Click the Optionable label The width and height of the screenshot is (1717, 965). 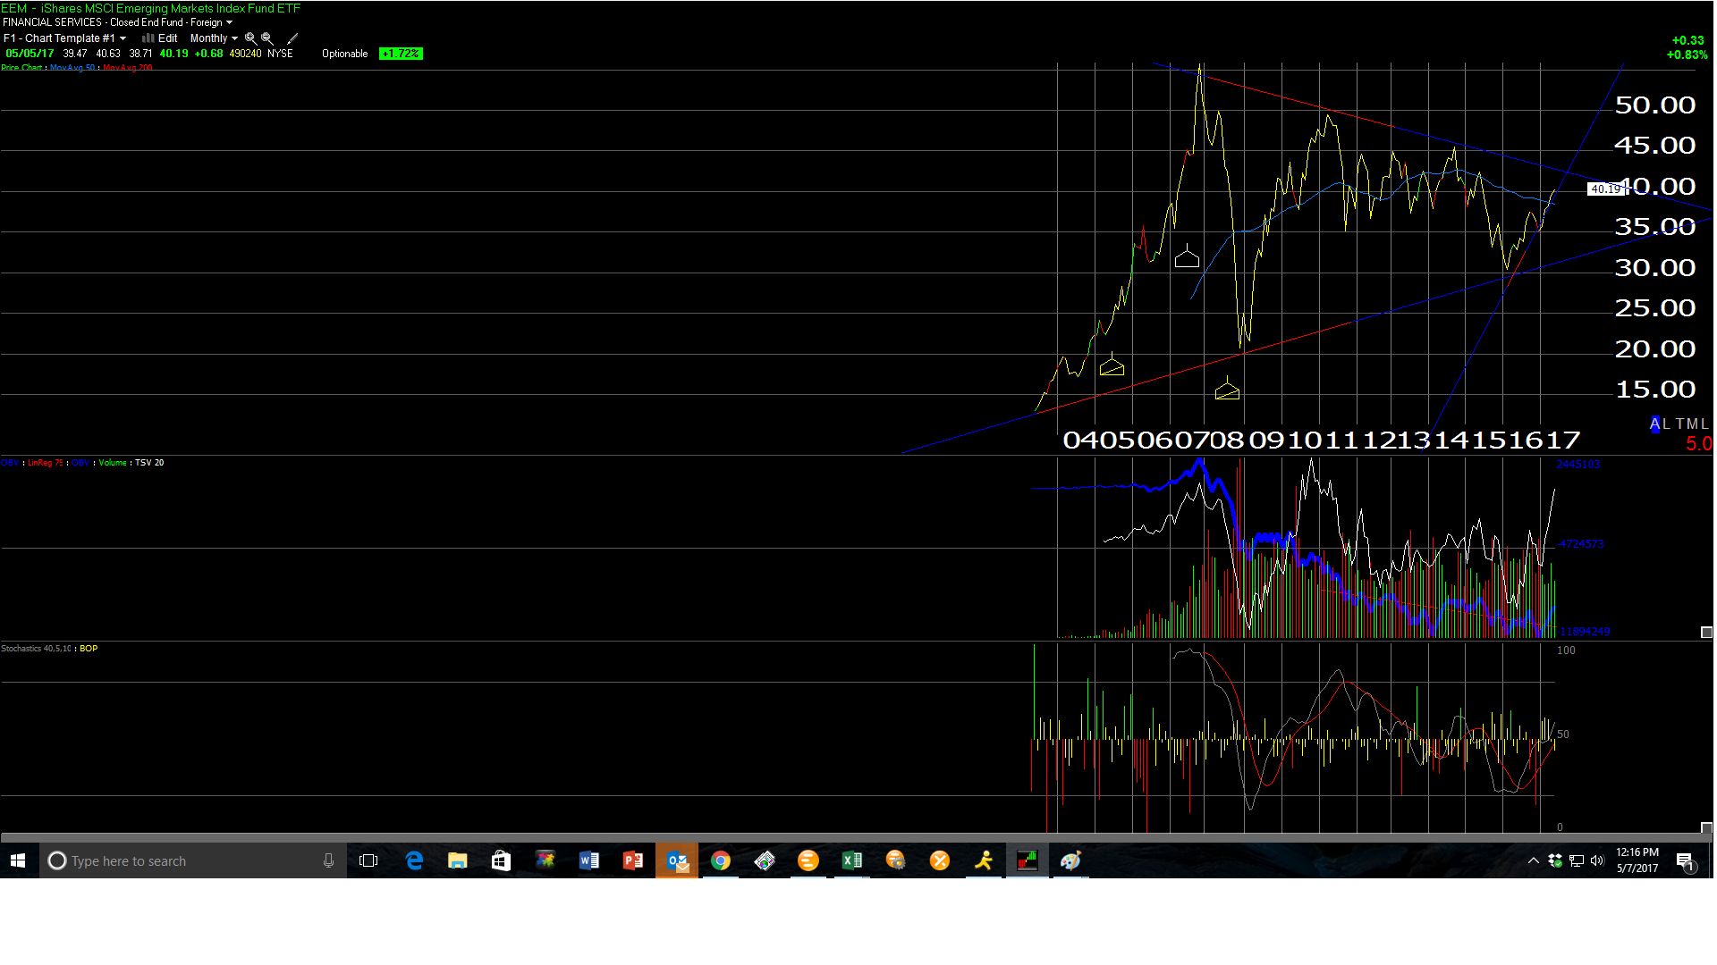tap(344, 54)
